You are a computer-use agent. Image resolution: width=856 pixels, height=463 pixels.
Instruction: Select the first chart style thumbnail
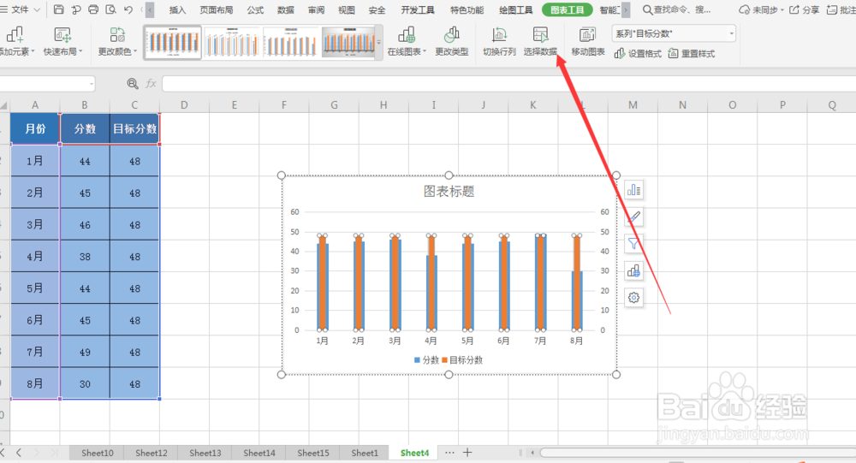pos(174,42)
